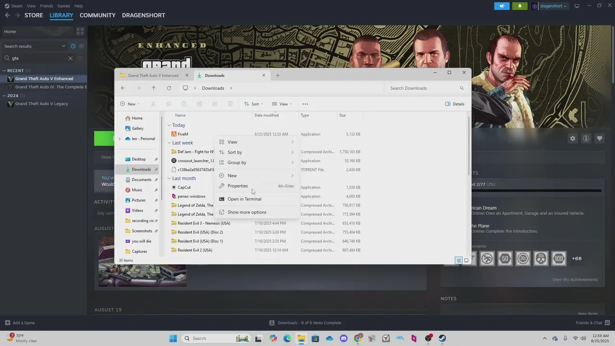Open Steam STORE page
The height and width of the screenshot is (346, 615).
point(34,15)
